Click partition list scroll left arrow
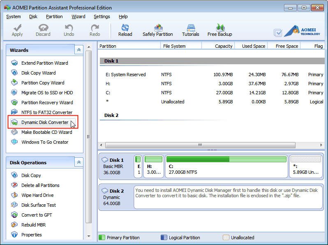Image resolution: width=328 pixels, height=245 pixels. (101, 145)
